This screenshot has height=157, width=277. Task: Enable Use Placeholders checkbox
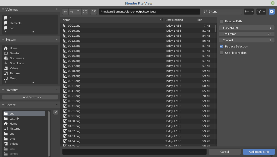pos(221,53)
